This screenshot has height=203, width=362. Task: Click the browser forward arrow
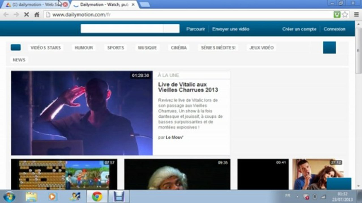click(16, 15)
